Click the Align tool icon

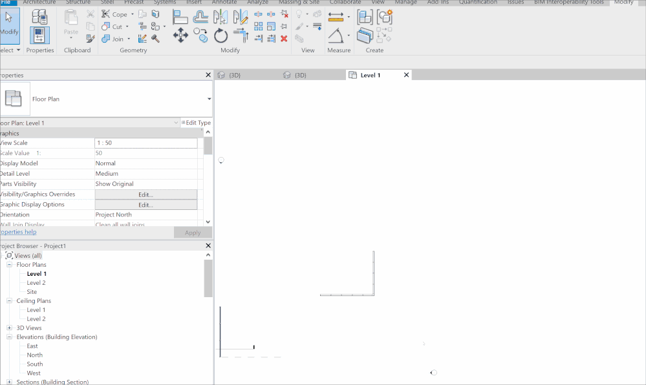click(180, 17)
